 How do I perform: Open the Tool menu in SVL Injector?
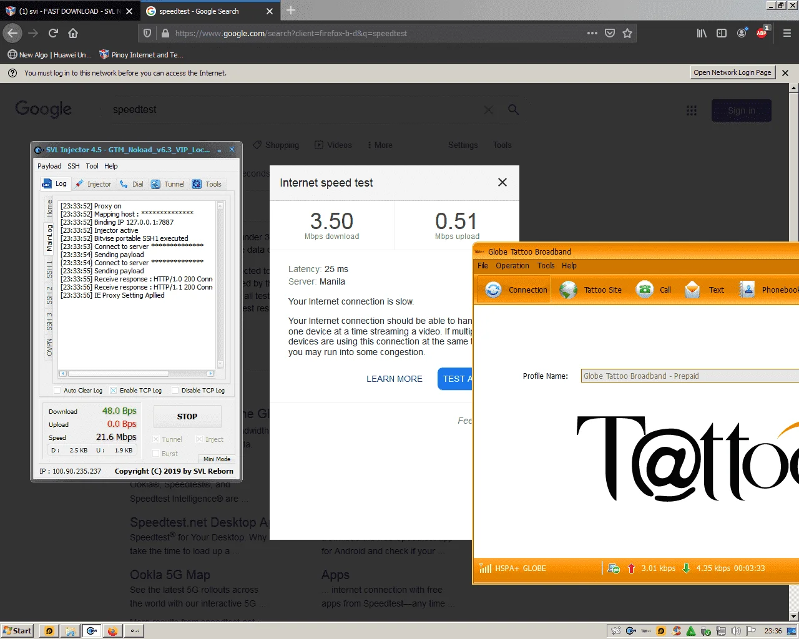[x=92, y=166]
